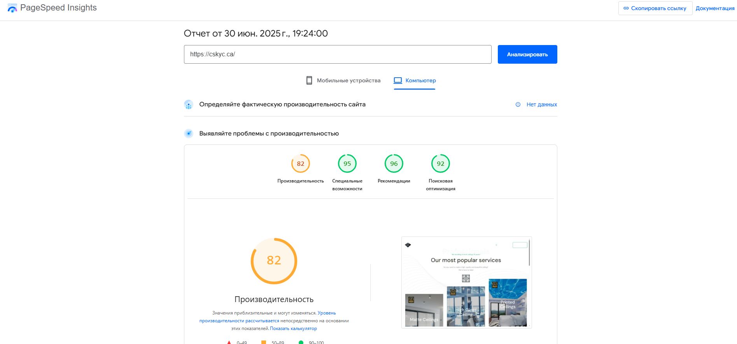Click the PageSpeed Insights title text
This screenshot has height=344, width=737.
(58, 8)
